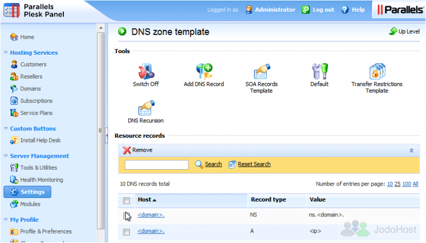This screenshot has height=243, width=426.
Task: Click the Up Level green arrow icon
Action: point(393,31)
